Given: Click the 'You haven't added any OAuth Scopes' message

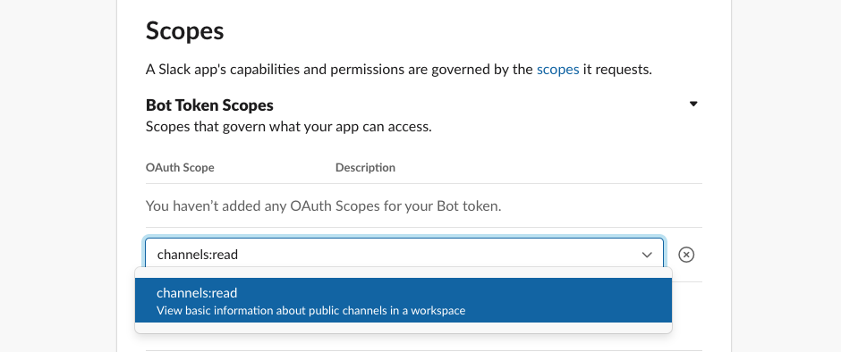Looking at the screenshot, I should (x=323, y=205).
